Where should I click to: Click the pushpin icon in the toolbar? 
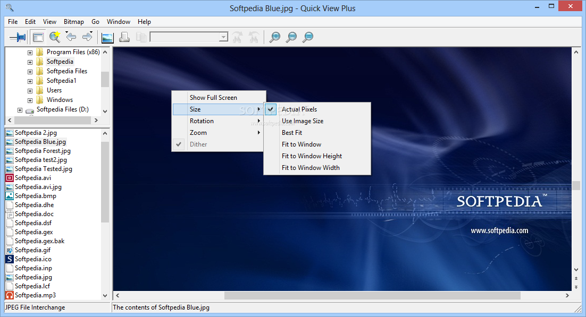tap(18, 37)
